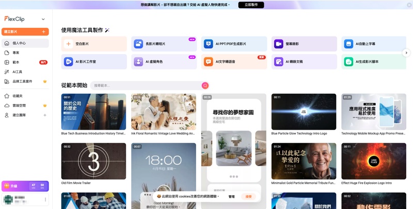Click the 螢幕錄影 camera icon
The image size is (413, 209).
coord(278,44)
